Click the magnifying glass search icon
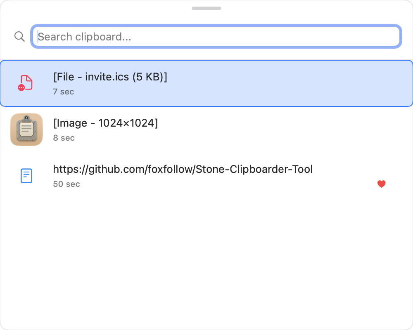Viewport: 413px width, 330px height. tap(19, 36)
